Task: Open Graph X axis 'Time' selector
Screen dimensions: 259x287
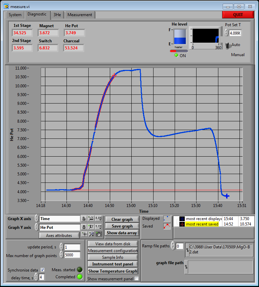Action: (x=60, y=219)
